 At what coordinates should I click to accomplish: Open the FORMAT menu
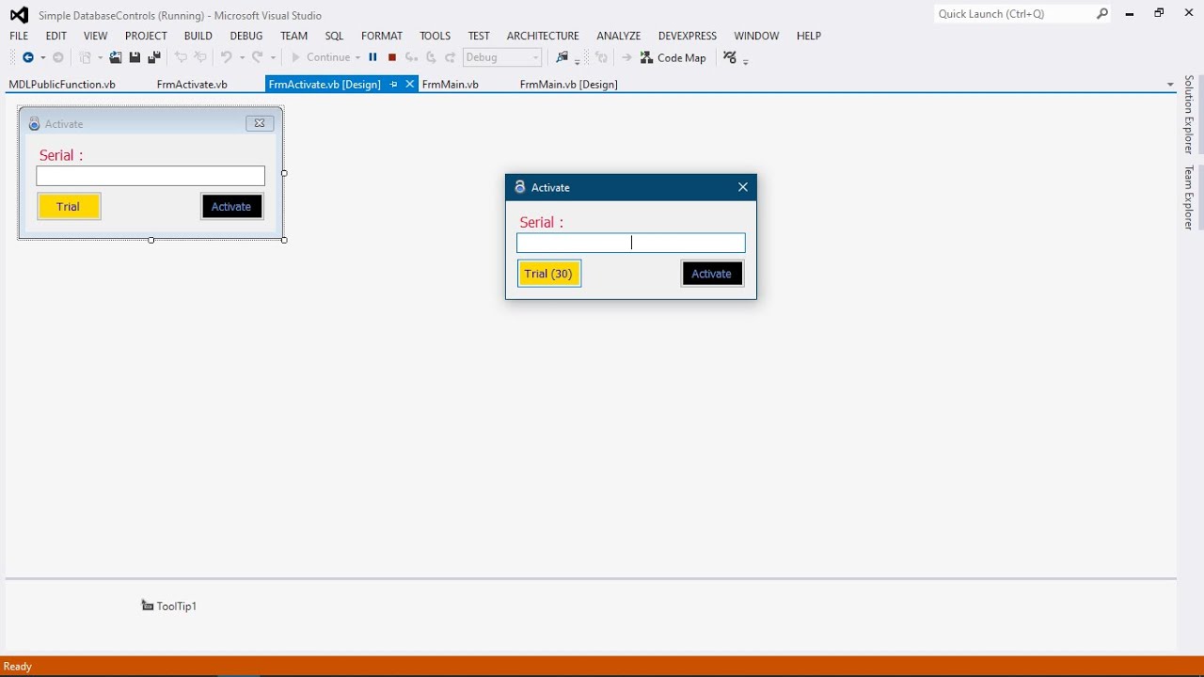click(382, 36)
